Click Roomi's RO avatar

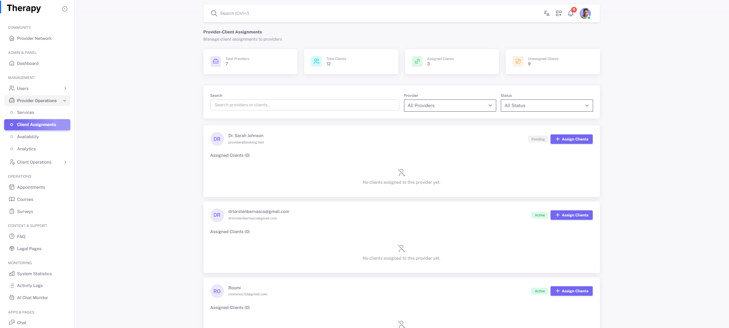click(217, 291)
